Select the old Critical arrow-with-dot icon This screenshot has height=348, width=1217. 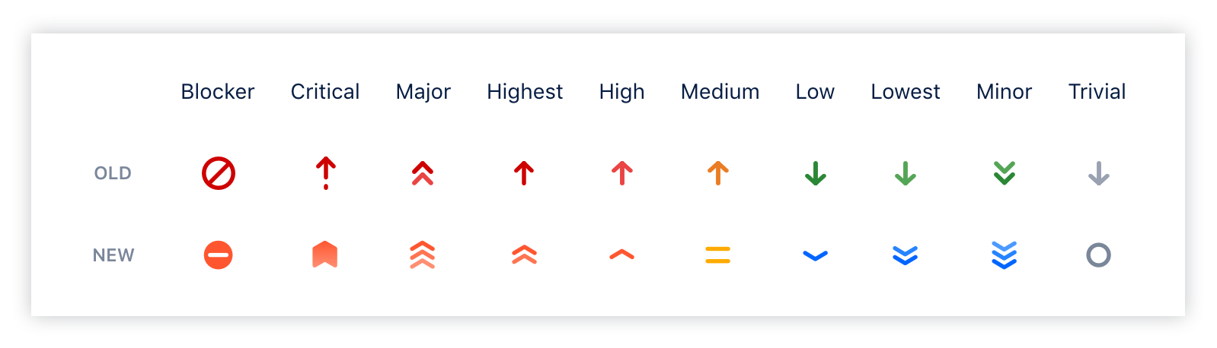[326, 173]
